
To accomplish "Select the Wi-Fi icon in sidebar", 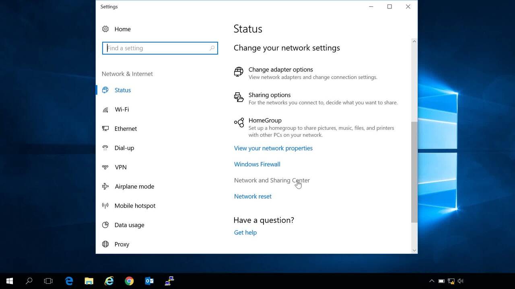I will tap(105, 110).
